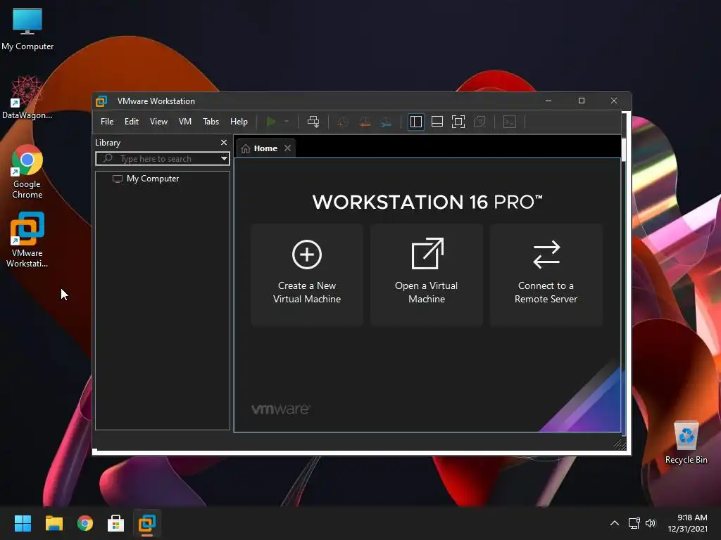Open the VM menu
This screenshot has width=721, height=540.
pyautogui.click(x=185, y=122)
